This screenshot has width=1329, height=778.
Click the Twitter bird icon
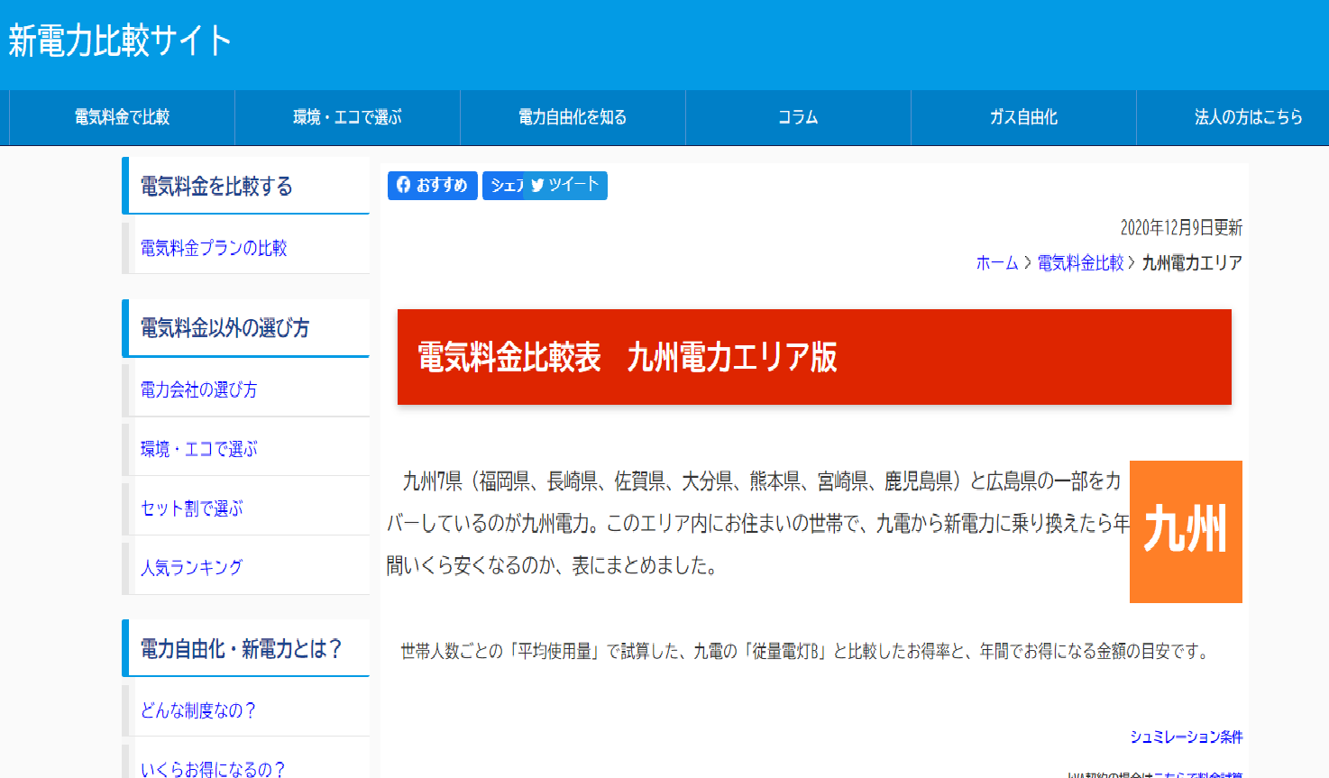click(537, 185)
